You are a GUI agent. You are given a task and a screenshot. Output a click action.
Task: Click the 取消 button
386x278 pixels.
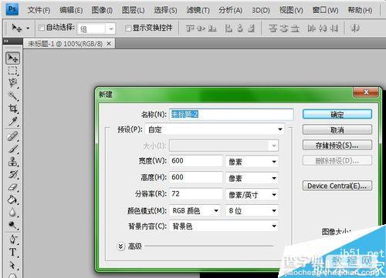337,129
